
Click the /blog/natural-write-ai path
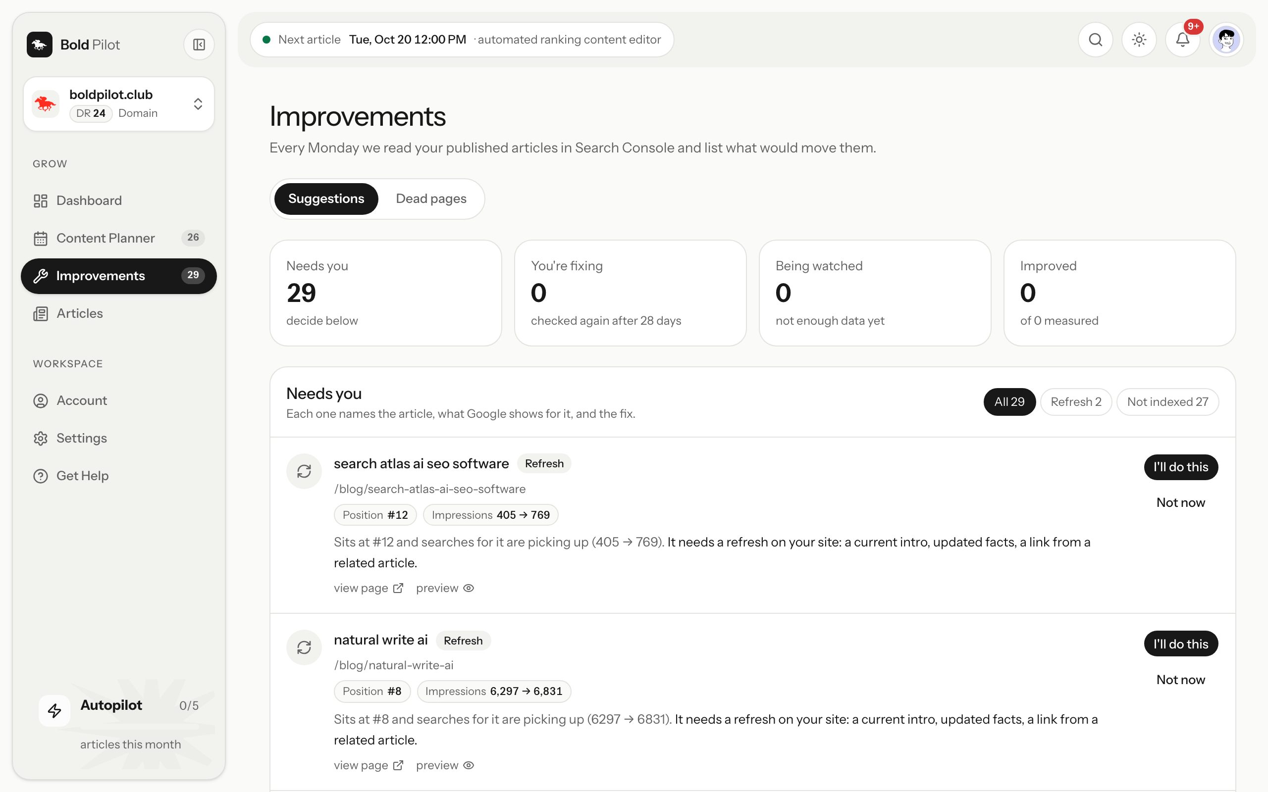[393, 666]
